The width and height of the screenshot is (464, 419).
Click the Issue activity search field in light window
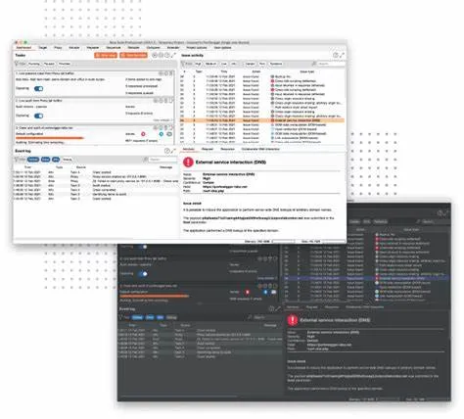tap(331, 64)
